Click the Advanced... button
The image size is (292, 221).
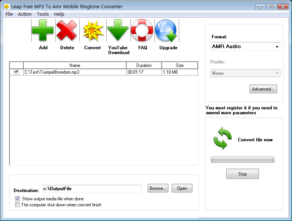263,89
